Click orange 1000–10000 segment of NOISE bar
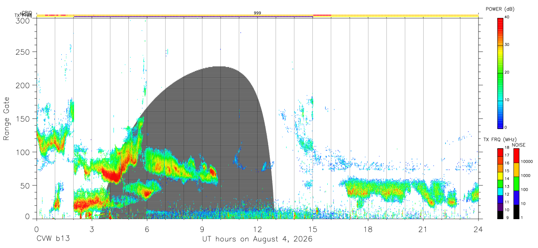This screenshot has height=248, width=538. [x=516, y=170]
